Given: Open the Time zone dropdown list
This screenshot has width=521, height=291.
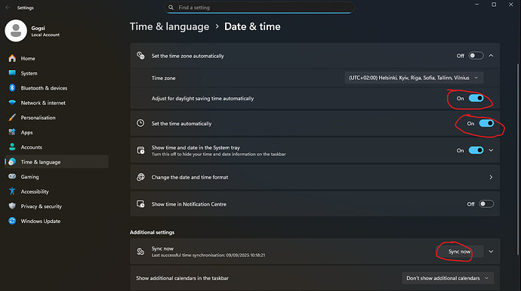Looking at the screenshot, I should (x=414, y=78).
